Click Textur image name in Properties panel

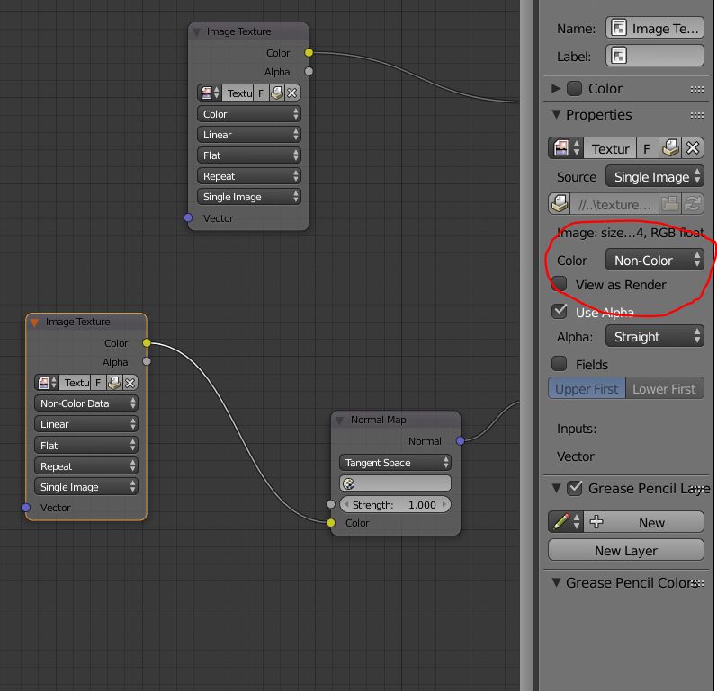point(610,148)
